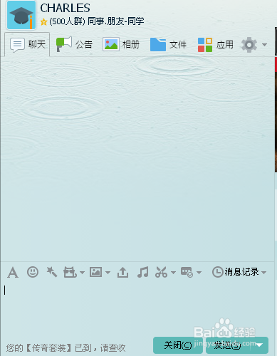This screenshot has height=356, width=277.
Task: Open the group avatar with graduation cap
Action: (x=21, y=15)
